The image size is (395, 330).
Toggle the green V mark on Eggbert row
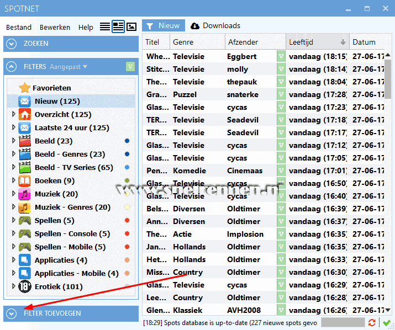click(281, 56)
